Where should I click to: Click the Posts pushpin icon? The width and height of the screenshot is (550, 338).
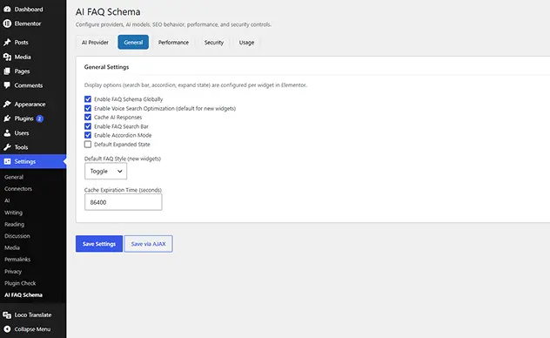coord(7,42)
